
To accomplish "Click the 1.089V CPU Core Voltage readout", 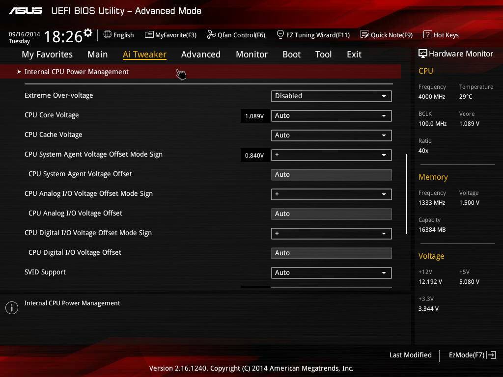I will 254,116.
